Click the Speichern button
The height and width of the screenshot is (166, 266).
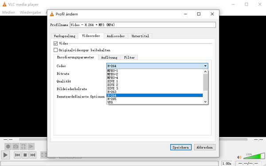tap(181, 147)
